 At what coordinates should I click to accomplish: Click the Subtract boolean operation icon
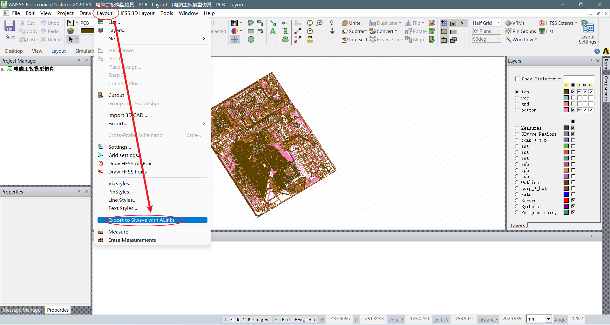tap(345, 31)
